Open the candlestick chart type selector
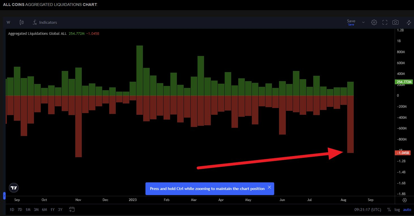The height and width of the screenshot is (216, 414). pos(22,22)
